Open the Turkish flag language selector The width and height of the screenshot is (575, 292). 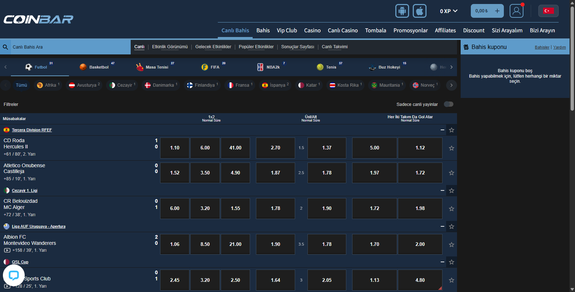(548, 11)
